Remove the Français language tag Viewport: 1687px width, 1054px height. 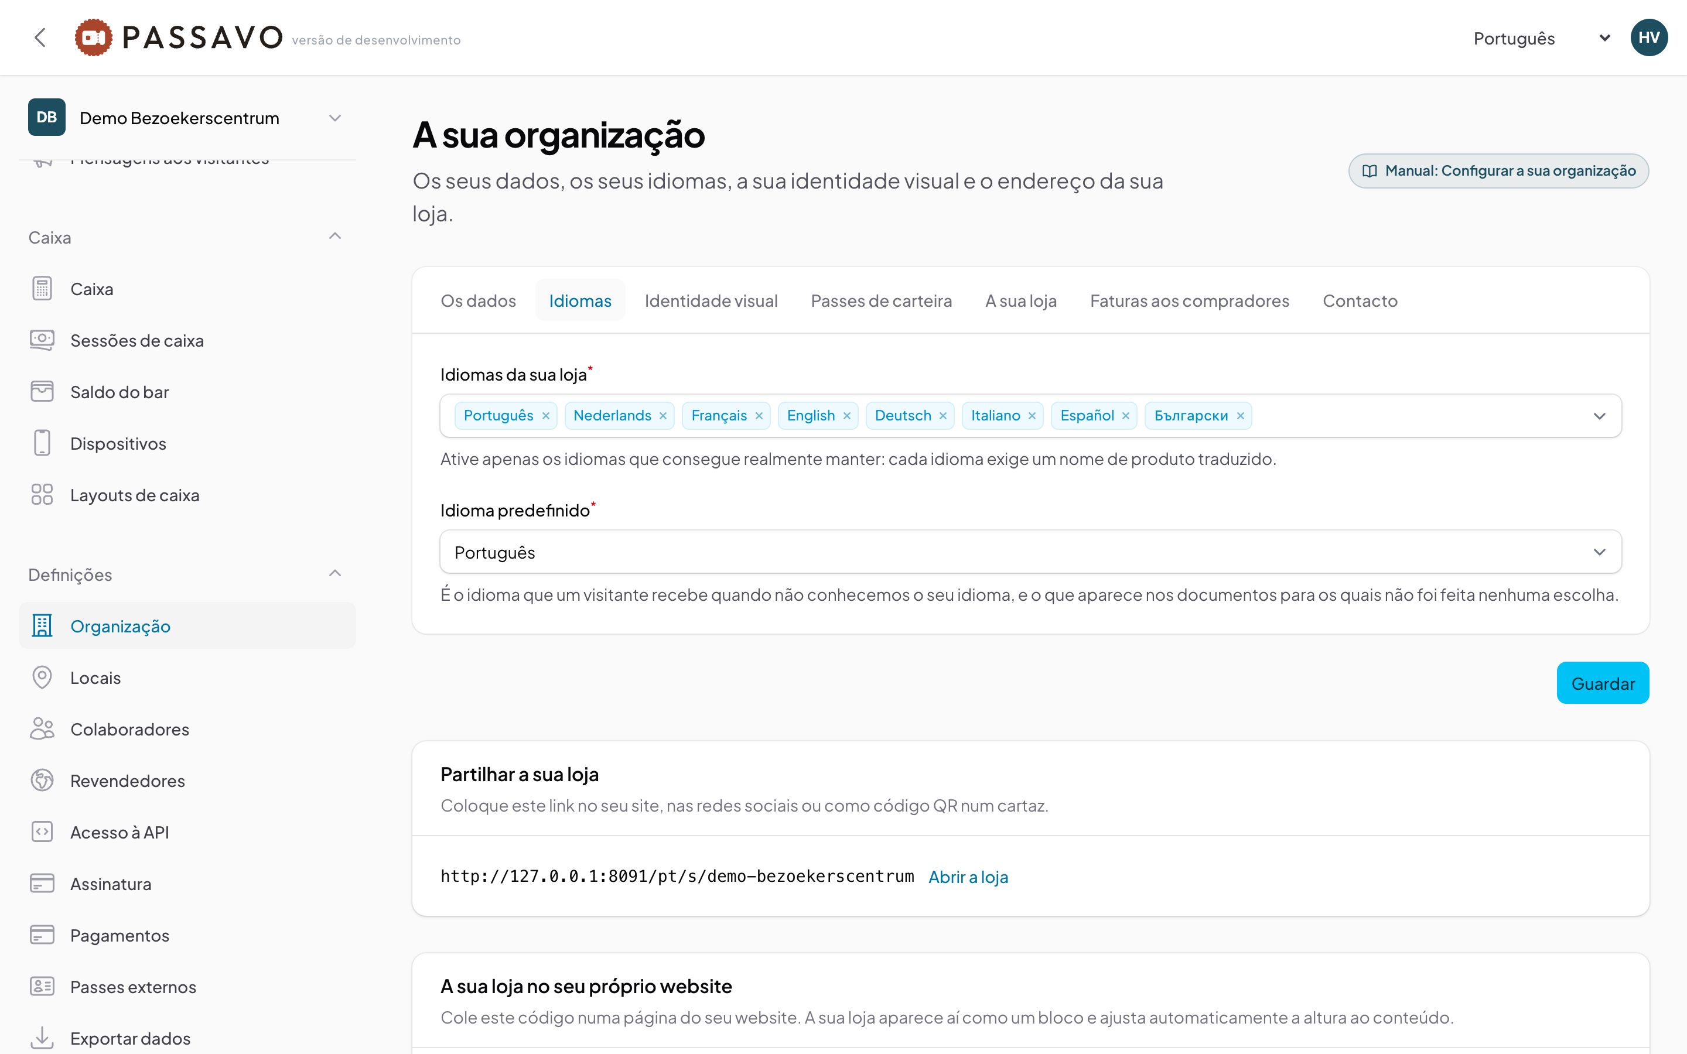759,416
